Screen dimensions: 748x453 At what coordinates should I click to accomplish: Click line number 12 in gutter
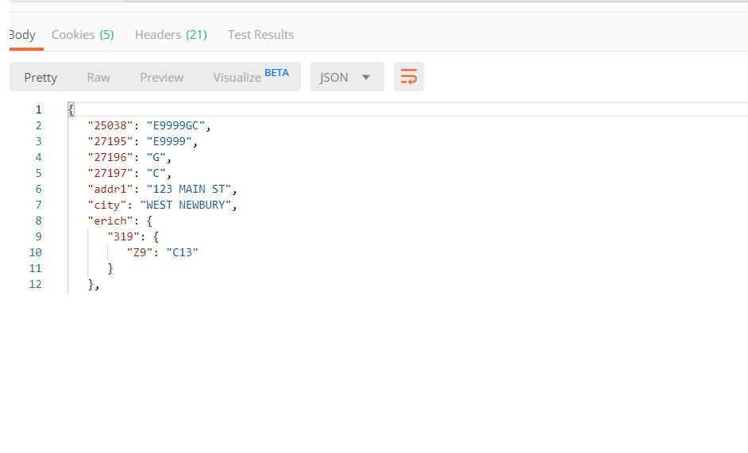(x=35, y=284)
